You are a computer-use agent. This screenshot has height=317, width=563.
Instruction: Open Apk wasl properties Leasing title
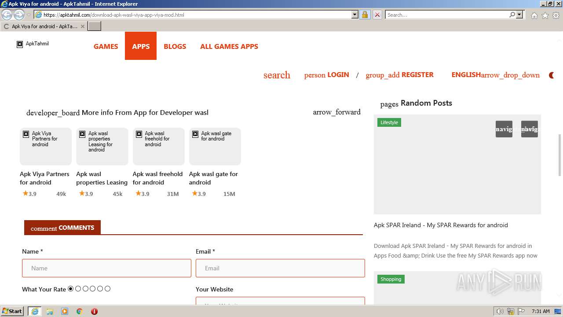click(x=102, y=178)
